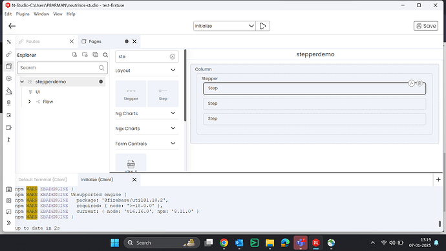Click the back arrow in the header

point(12,26)
